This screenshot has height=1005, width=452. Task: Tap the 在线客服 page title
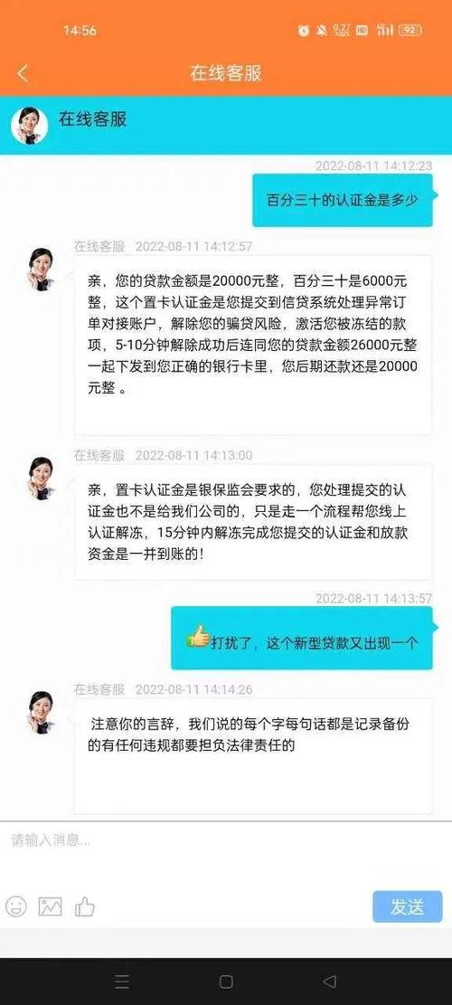[x=225, y=73]
